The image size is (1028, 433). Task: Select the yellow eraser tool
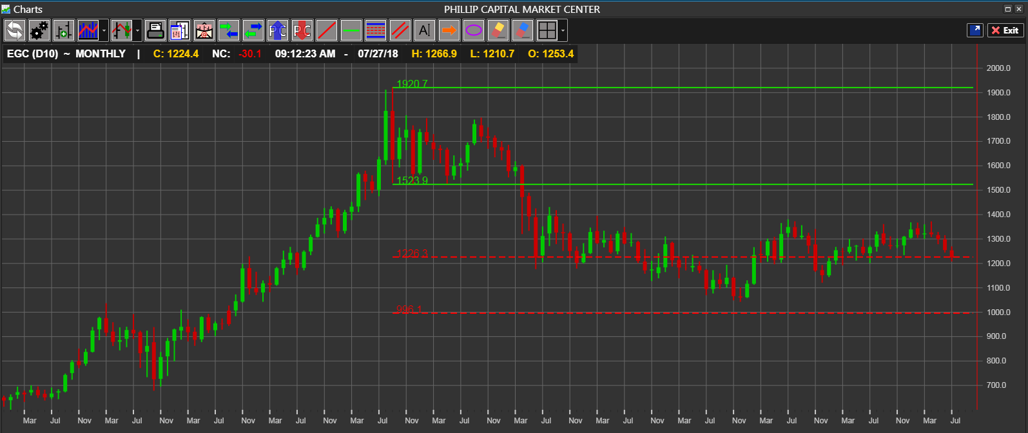pyautogui.click(x=498, y=30)
